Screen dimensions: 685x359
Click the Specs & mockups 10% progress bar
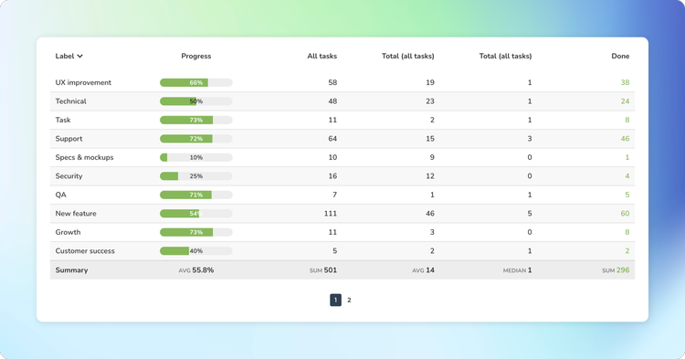[196, 157]
